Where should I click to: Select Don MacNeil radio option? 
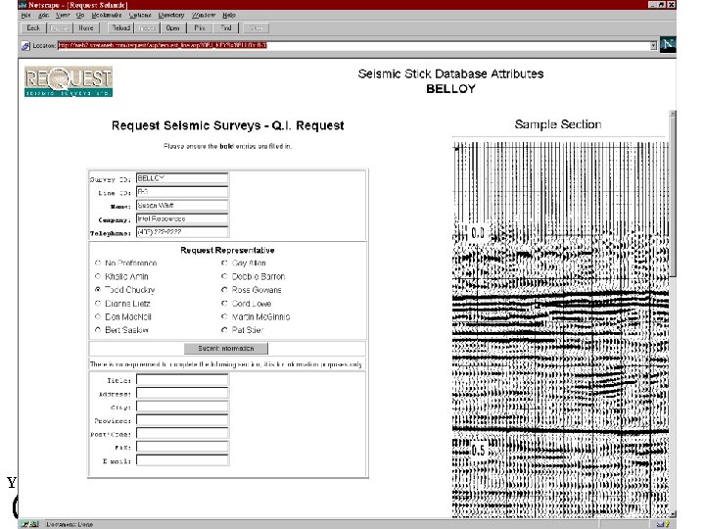tap(98, 316)
